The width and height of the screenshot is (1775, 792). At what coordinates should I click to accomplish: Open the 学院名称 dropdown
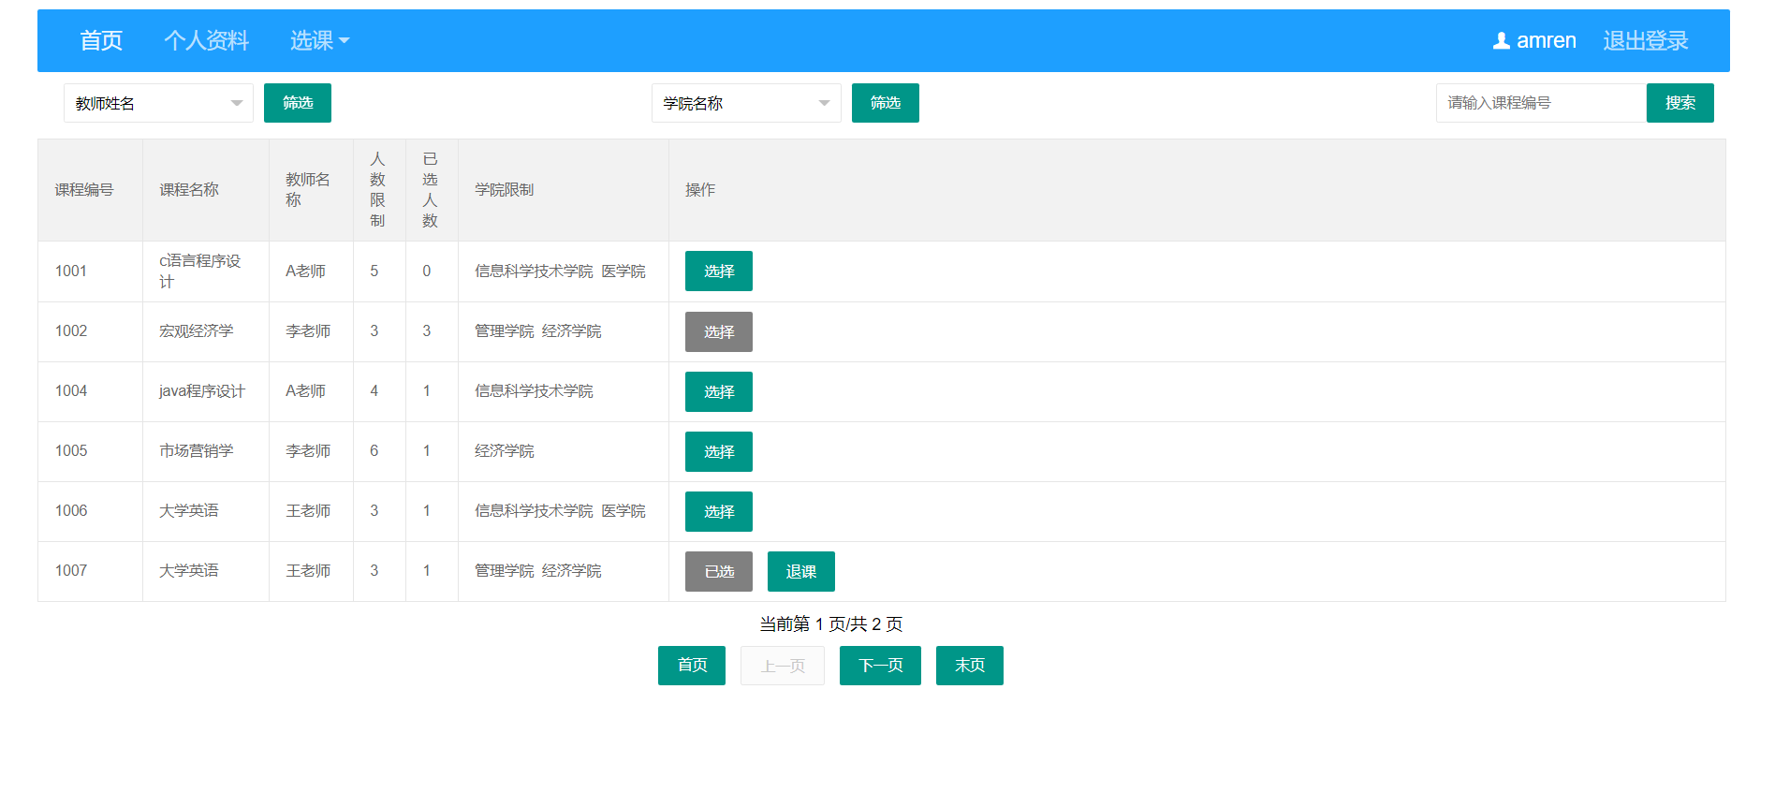(x=746, y=103)
